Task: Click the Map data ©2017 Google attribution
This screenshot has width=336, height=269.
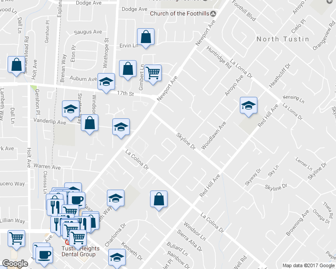Action: 308,265
